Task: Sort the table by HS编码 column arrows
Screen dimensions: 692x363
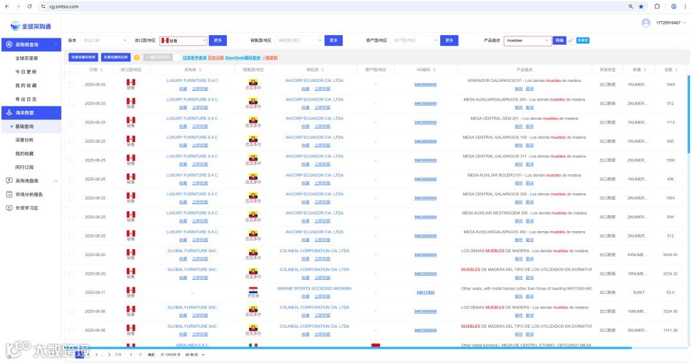Action: (434, 70)
